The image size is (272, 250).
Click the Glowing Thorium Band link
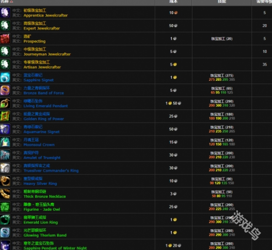[45, 235]
